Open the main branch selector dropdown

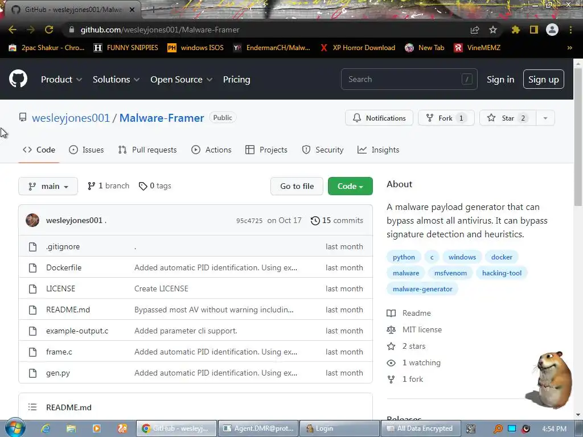point(48,186)
